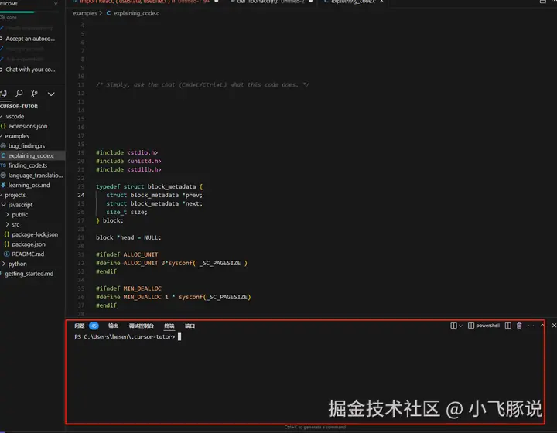Click the '#define ALLOC_UNIT' code line

coord(172,263)
